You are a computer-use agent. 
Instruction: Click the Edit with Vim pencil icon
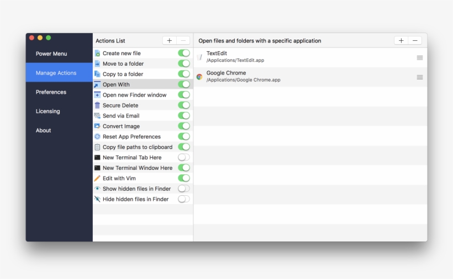[x=97, y=179]
